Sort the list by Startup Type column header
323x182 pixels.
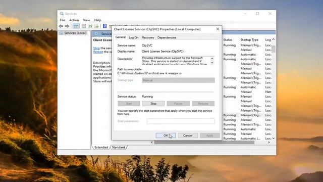(249, 39)
